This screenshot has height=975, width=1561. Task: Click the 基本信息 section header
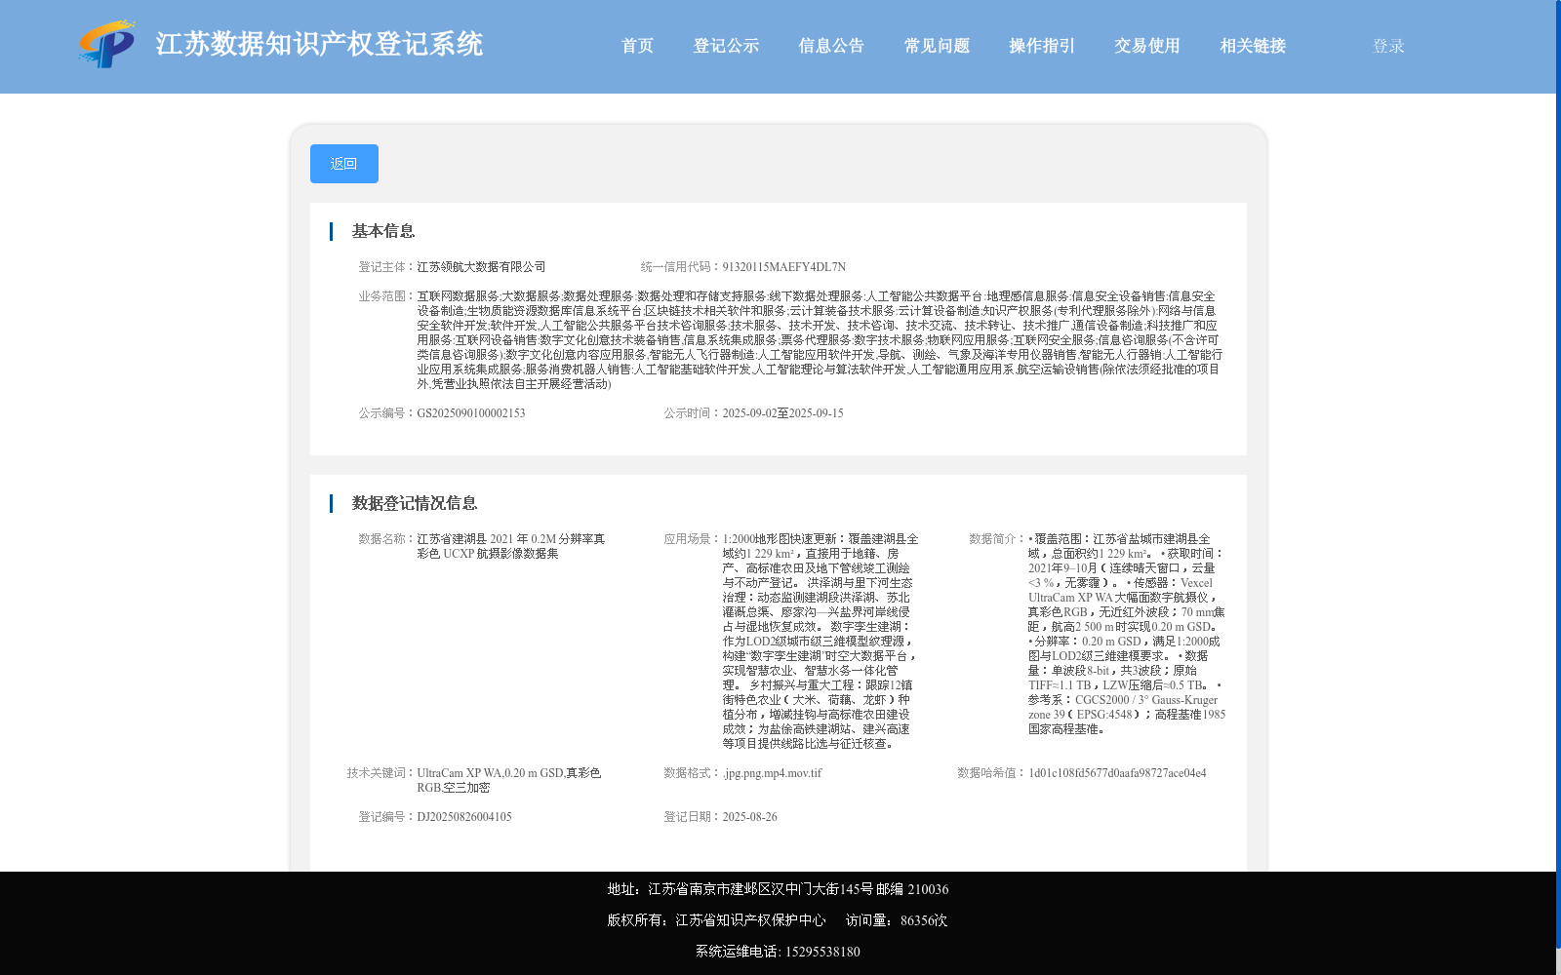click(x=382, y=231)
